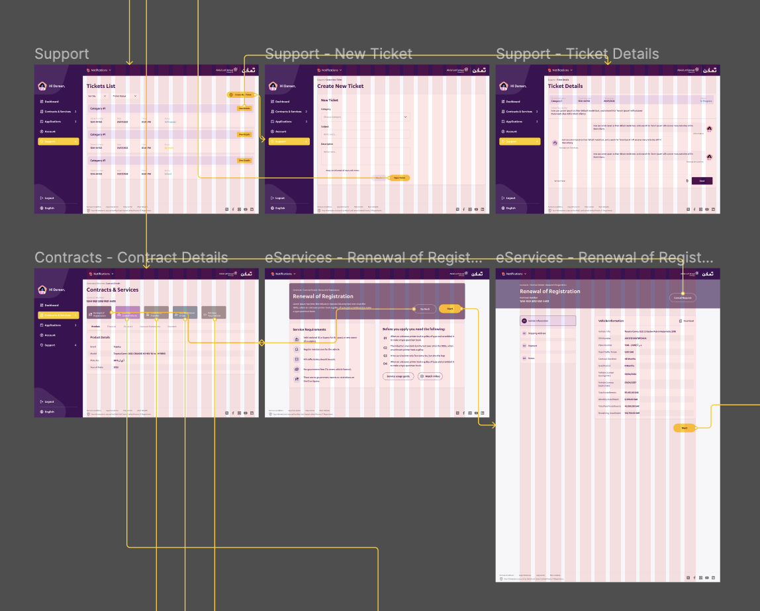
Task: Click the Facebook icon in Support frame footer
Action: 233,210
